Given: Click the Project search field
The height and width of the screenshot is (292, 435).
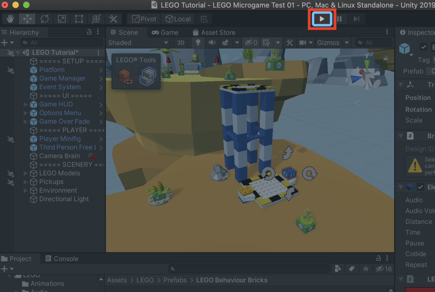Looking at the screenshot, I should pyautogui.click(x=249, y=269).
